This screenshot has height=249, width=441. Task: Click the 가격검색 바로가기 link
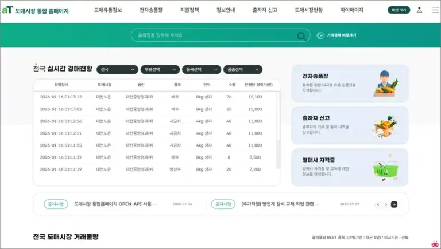(342, 35)
